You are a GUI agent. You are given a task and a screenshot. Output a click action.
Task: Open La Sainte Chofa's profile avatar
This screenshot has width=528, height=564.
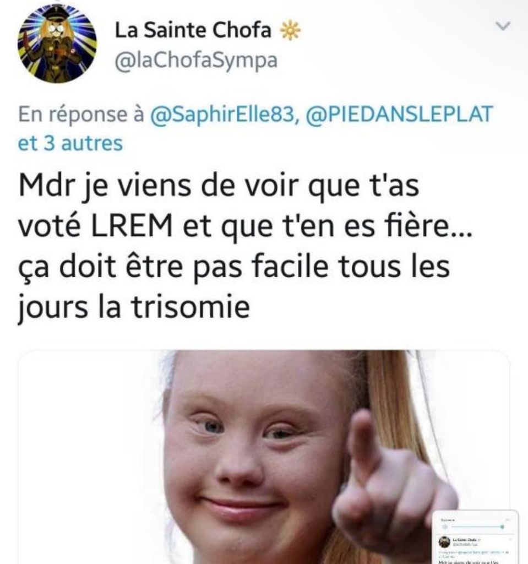[x=57, y=44]
